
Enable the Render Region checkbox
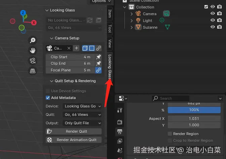coord(170,134)
